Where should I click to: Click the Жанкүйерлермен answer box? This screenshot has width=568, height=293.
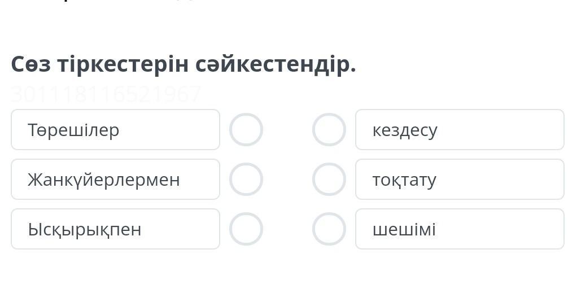(x=115, y=180)
